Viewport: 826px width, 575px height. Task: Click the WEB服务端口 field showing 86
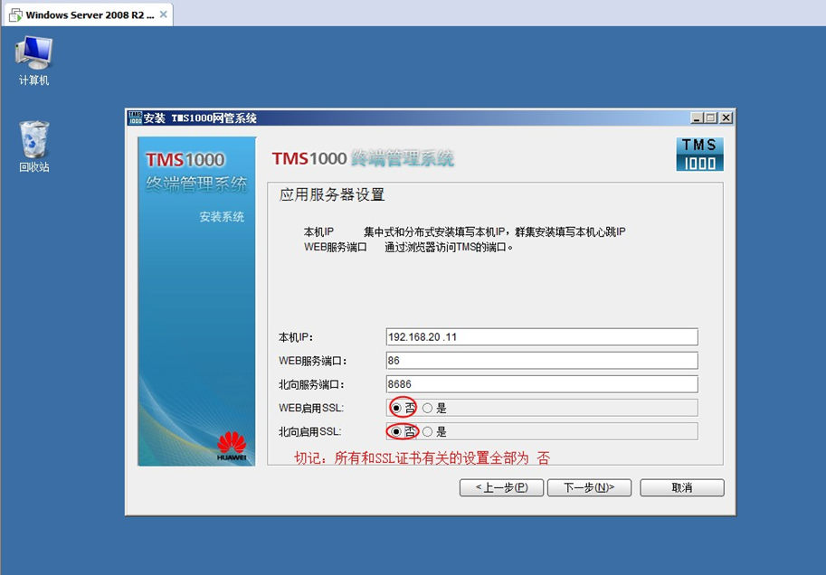click(542, 361)
